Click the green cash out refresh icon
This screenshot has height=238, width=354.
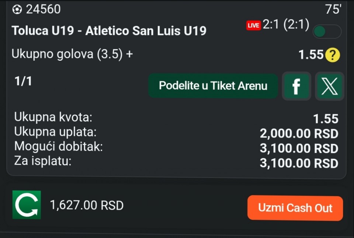[x=27, y=205]
